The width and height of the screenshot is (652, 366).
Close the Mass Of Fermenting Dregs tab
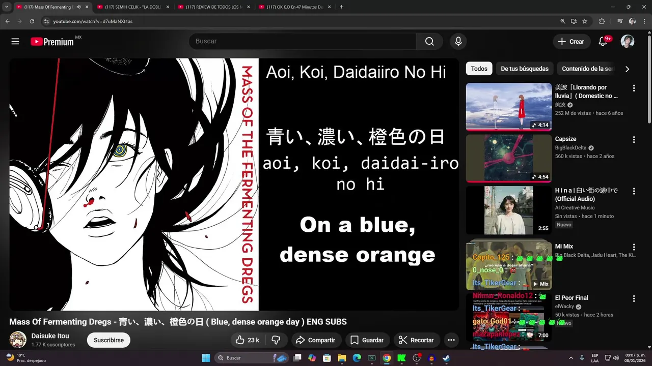(87, 7)
